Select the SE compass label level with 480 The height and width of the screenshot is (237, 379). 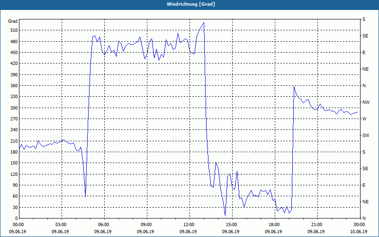(x=365, y=36)
